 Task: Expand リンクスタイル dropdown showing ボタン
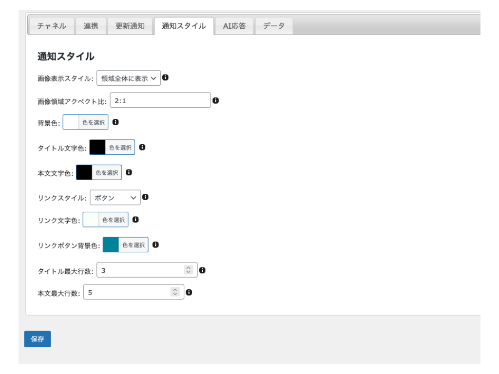(x=115, y=198)
